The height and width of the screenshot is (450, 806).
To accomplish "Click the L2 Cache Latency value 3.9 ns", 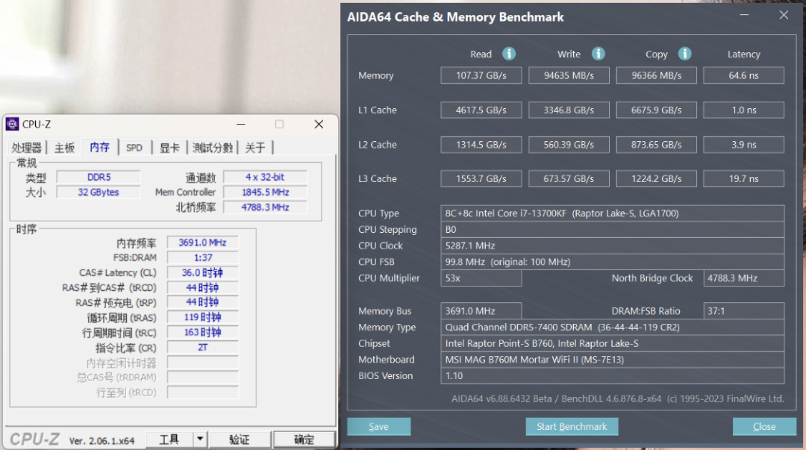I will pyautogui.click(x=744, y=145).
